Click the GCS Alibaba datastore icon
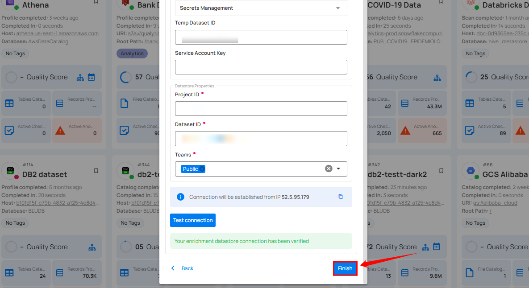 point(470,171)
